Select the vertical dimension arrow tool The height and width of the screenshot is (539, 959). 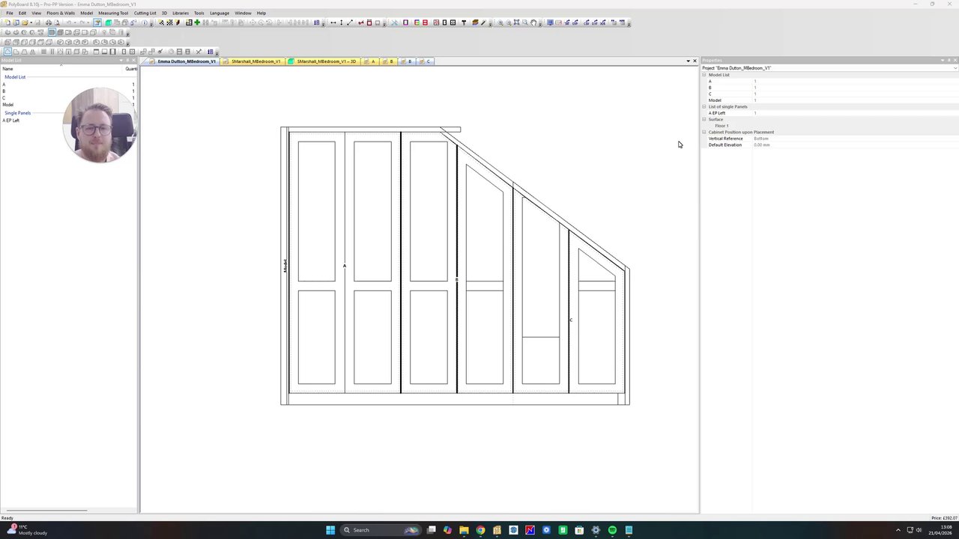(342, 22)
